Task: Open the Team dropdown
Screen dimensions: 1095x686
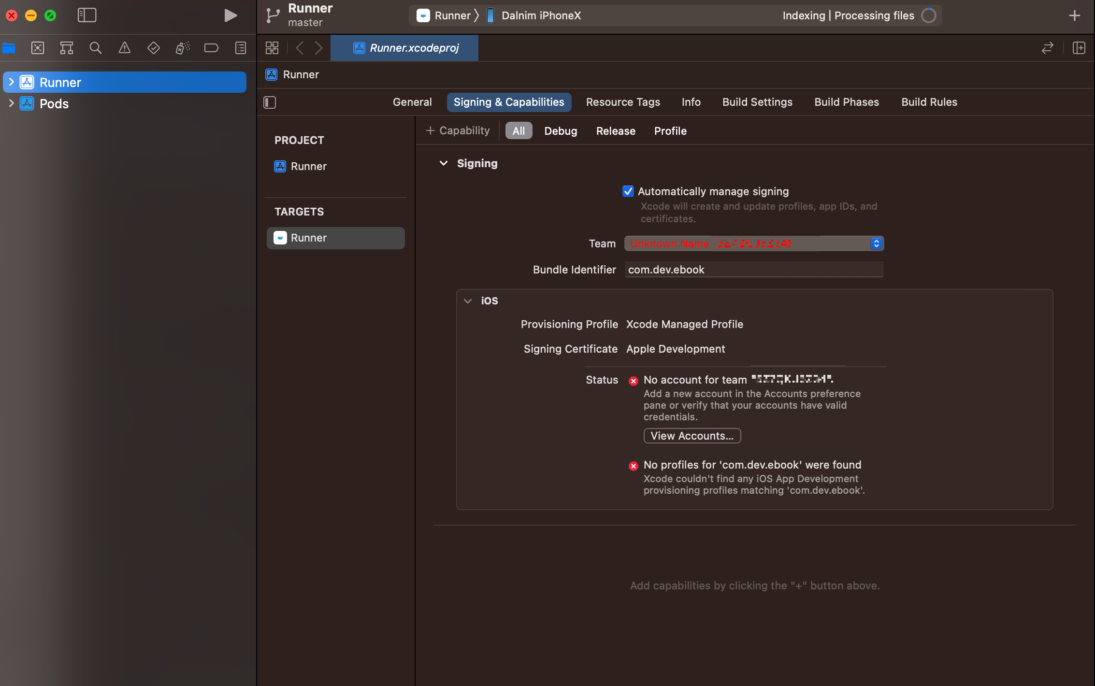Action: [754, 243]
